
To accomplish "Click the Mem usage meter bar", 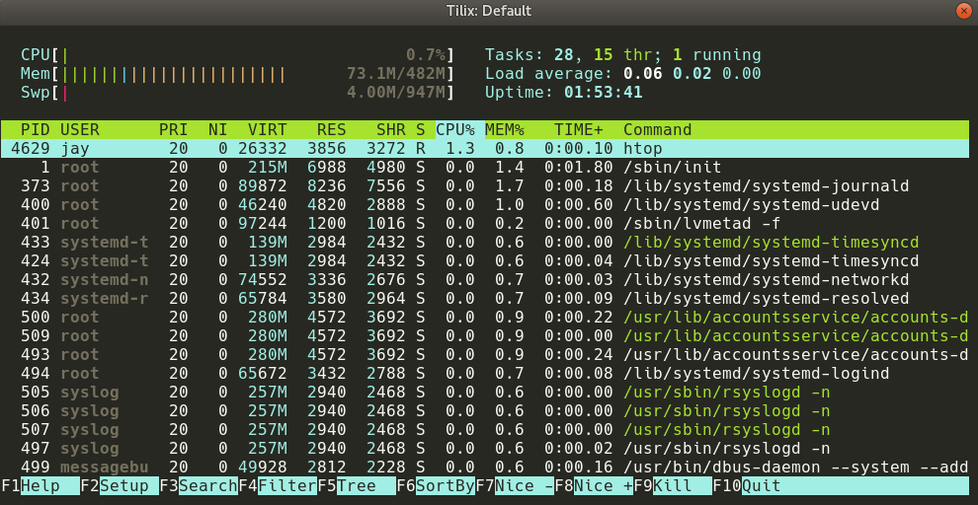I will click(237, 74).
